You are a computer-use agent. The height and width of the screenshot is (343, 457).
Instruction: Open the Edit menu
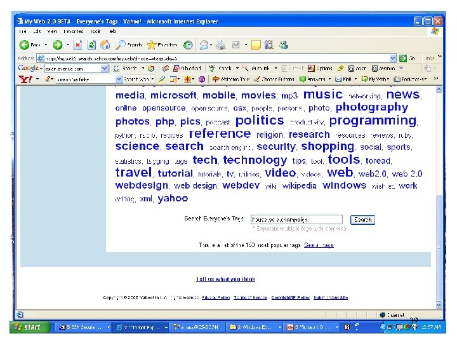(x=37, y=31)
